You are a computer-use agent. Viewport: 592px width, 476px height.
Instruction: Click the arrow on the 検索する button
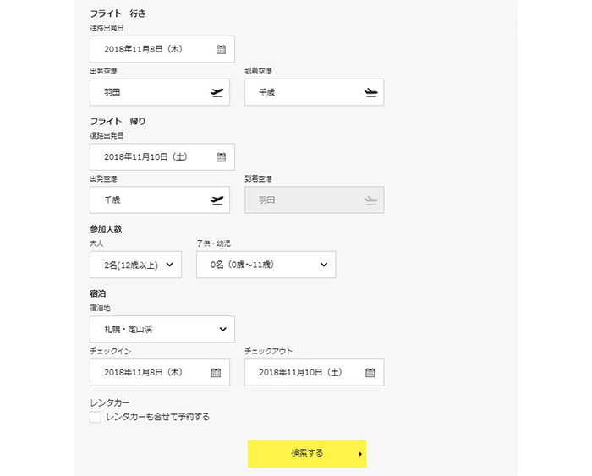360,454
